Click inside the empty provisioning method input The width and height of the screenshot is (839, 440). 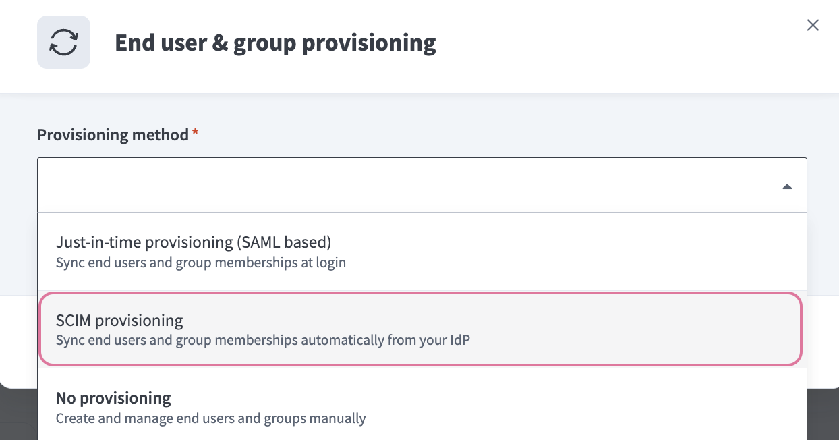(x=337, y=186)
